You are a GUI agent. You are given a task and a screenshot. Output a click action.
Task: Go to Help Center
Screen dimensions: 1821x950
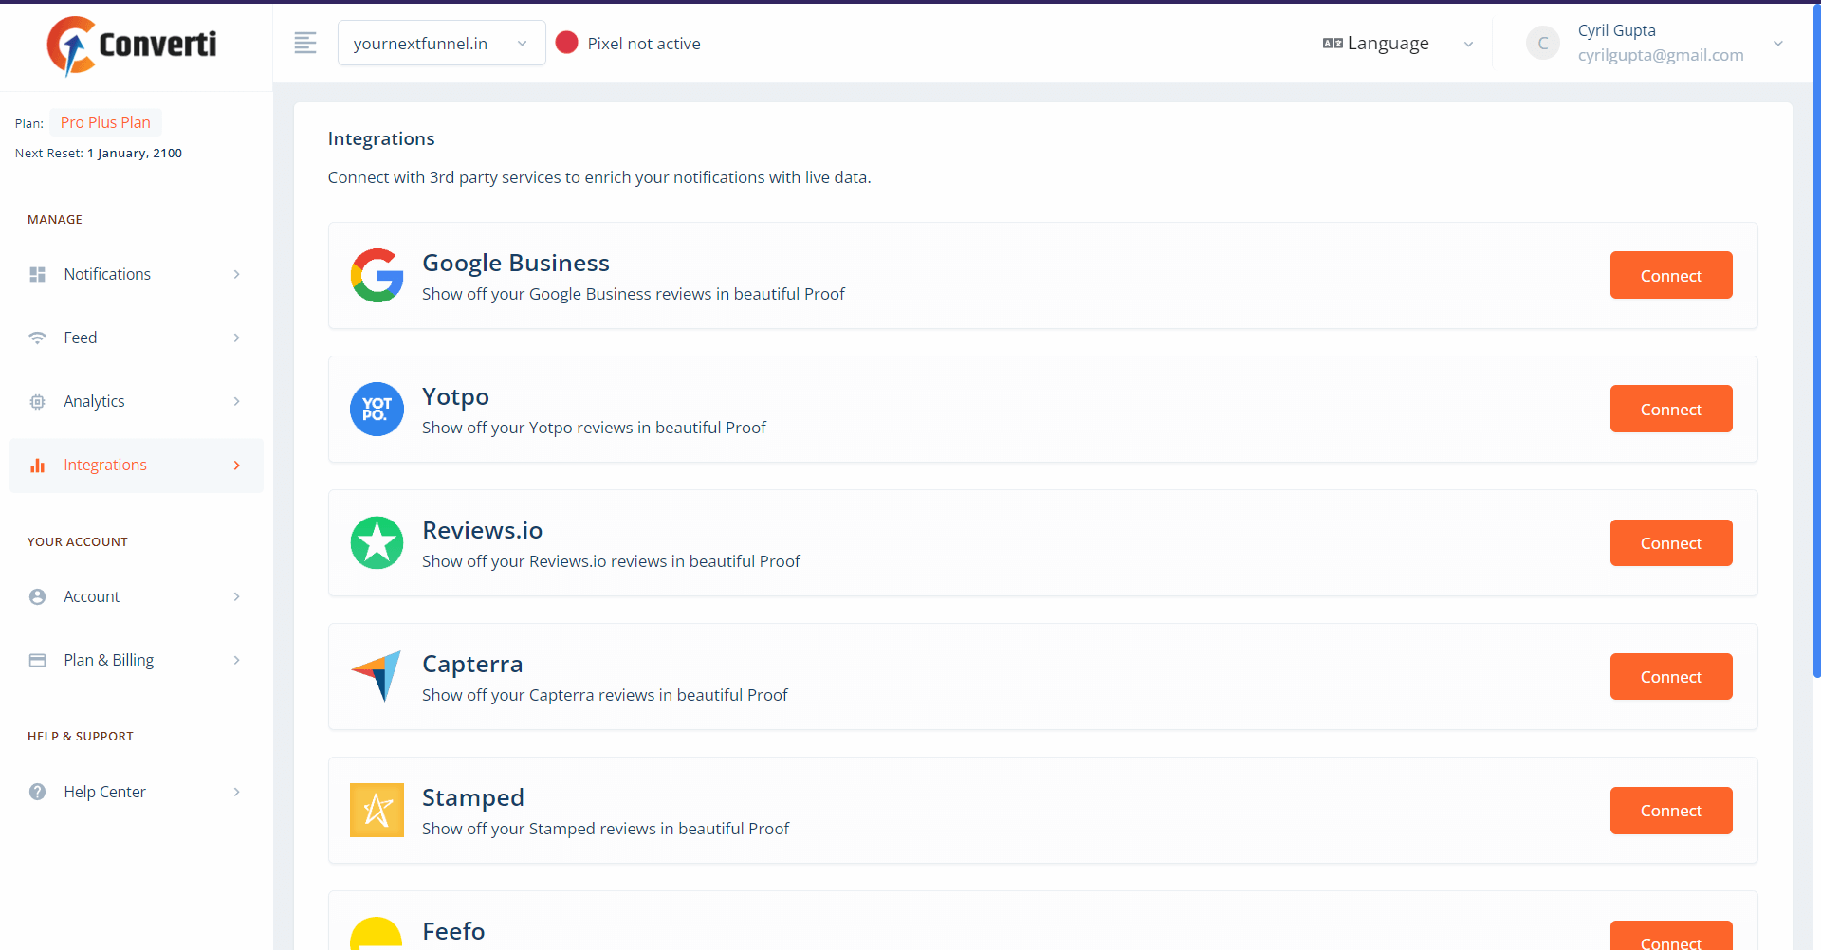[x=136, y=792]
